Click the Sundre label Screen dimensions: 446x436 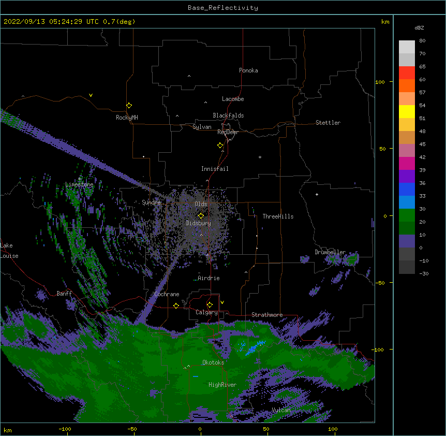coord(151,202)
